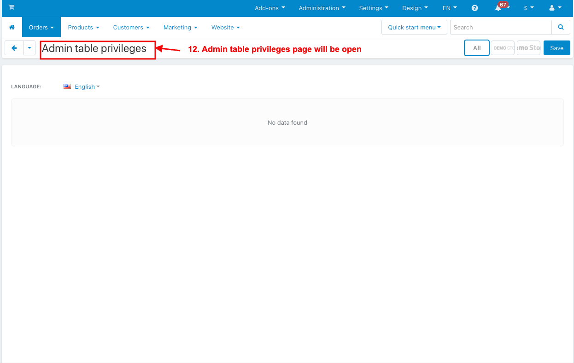Open the user account profile menu
This screenshot has height=363, width=574.
555,8
